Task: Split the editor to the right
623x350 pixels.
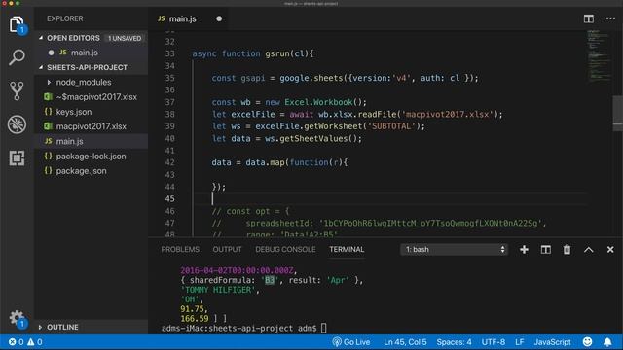Action: coord(588,18)
